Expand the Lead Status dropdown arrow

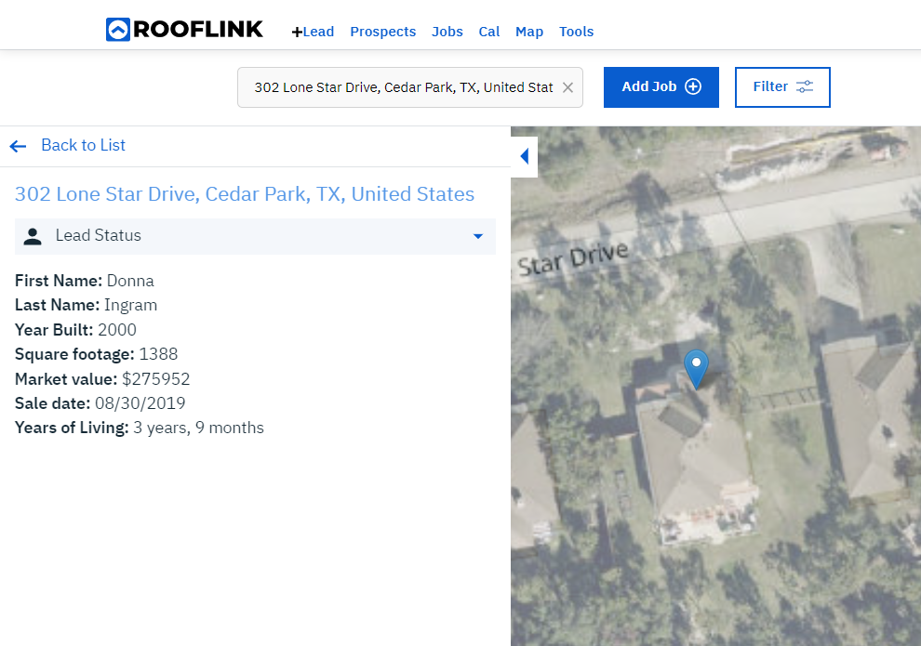click(x=478, y=236)
